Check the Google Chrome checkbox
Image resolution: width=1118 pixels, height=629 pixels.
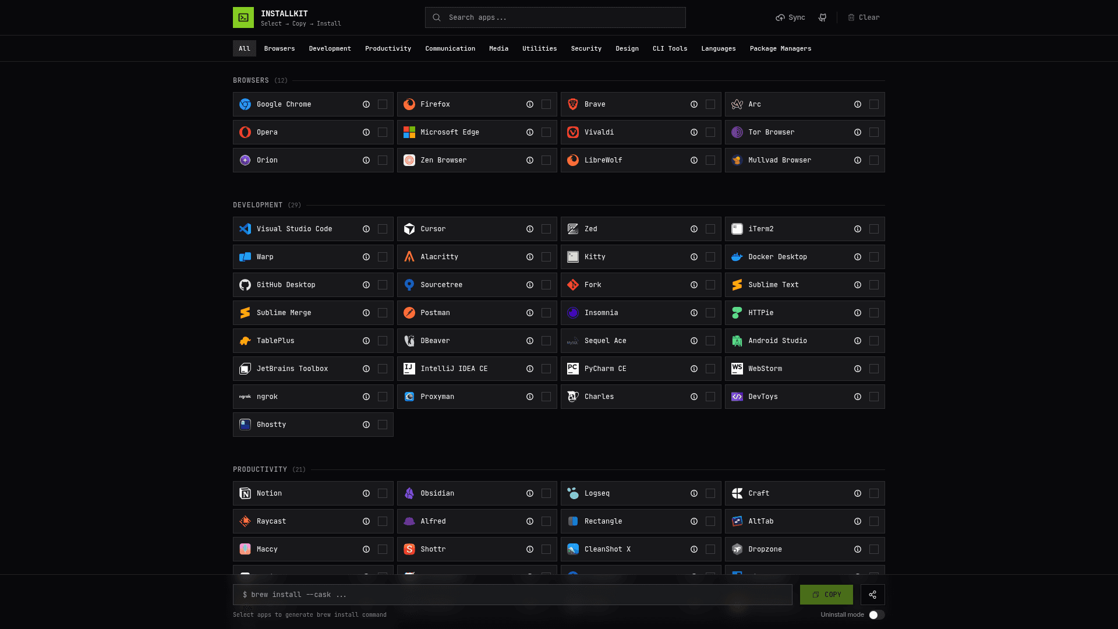pos(383,104)
